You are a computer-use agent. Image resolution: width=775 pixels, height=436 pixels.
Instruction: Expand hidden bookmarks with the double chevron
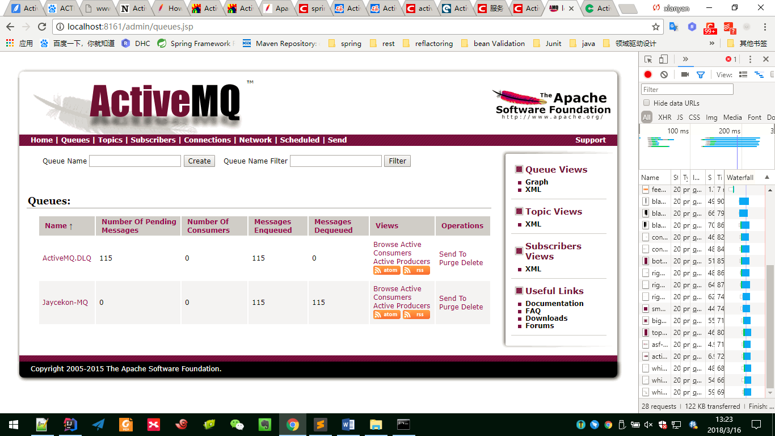[x=713, y=43]
